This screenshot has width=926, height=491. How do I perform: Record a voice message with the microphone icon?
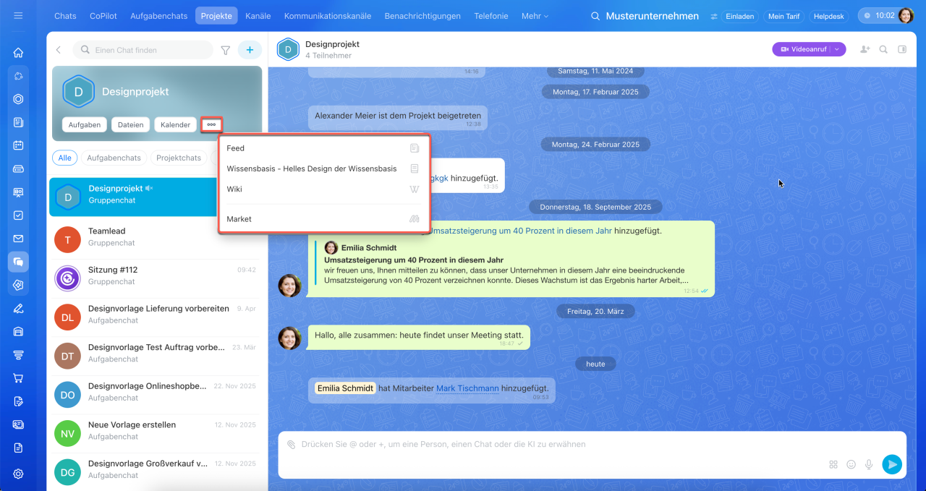click(869, 464)
